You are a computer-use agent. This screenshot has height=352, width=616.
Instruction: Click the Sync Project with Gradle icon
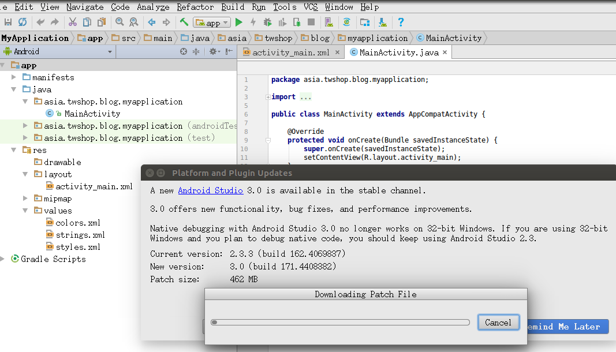click(346, 23)
